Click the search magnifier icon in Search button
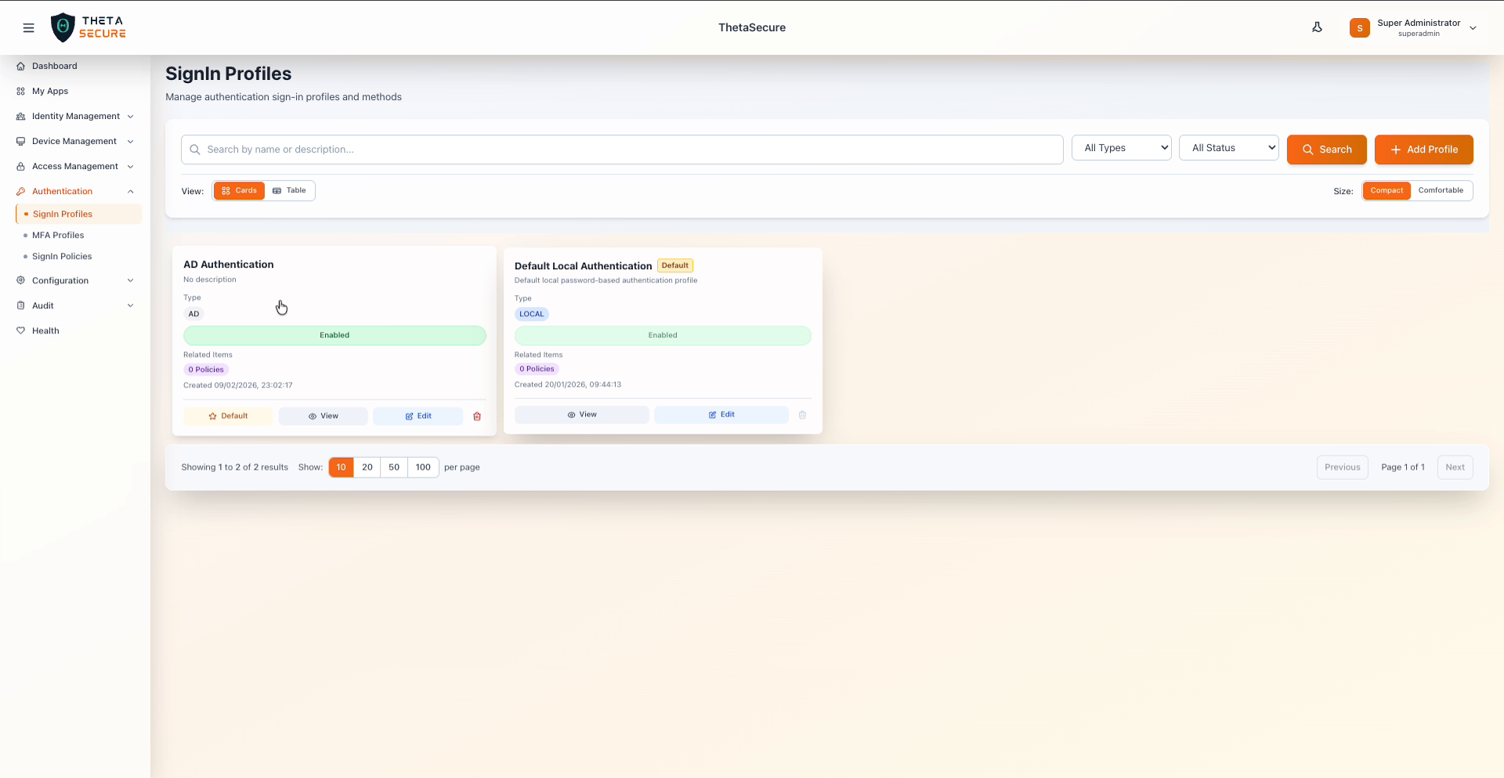 click(x=1307, y=149)
